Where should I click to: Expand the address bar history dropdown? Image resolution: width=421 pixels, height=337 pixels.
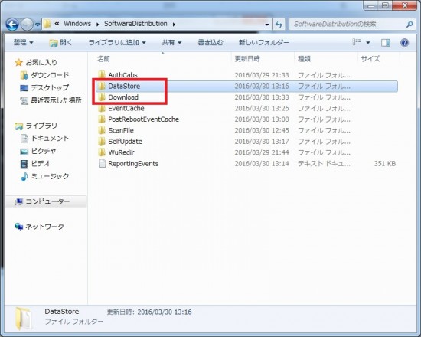[x=267, y=25]
